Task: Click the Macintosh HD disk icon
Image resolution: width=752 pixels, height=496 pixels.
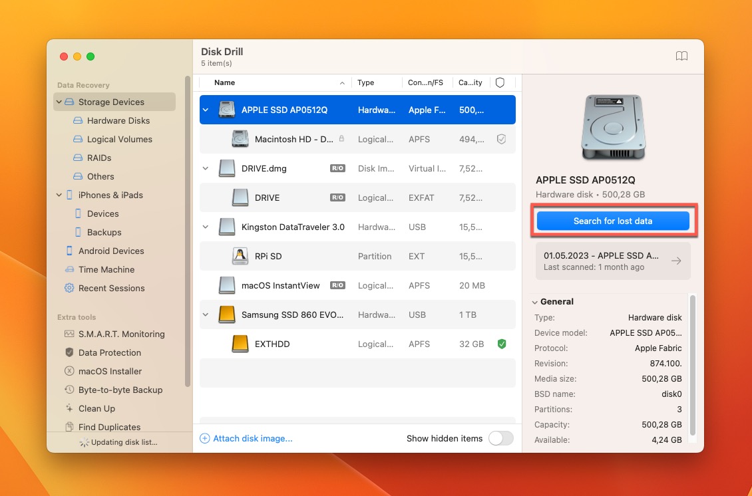Action: point(240,139)
